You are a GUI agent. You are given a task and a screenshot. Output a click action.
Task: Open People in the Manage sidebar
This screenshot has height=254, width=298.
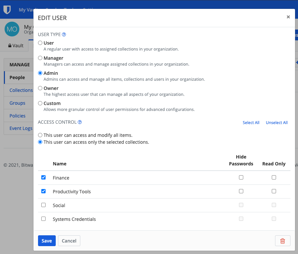pyautogui.click(x=19, y=77)
